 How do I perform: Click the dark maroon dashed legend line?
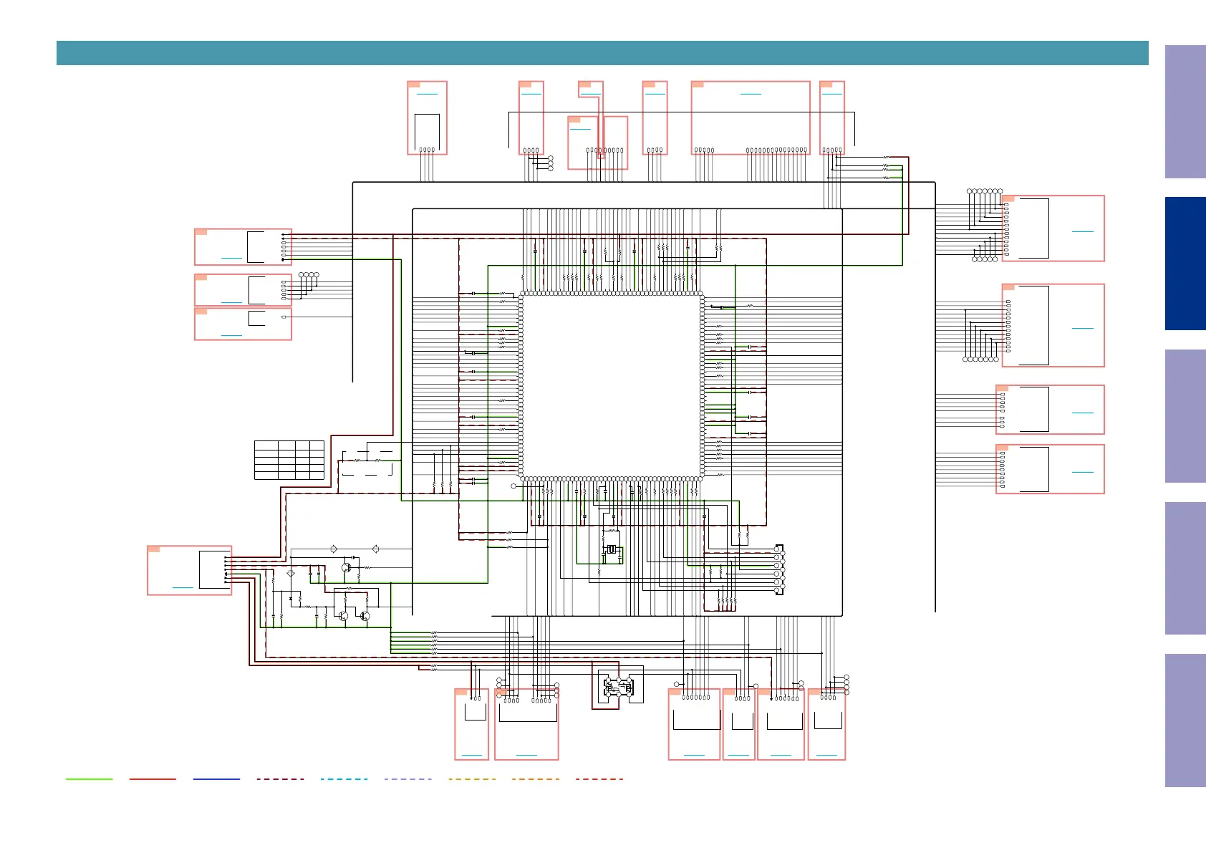[280, 779]
